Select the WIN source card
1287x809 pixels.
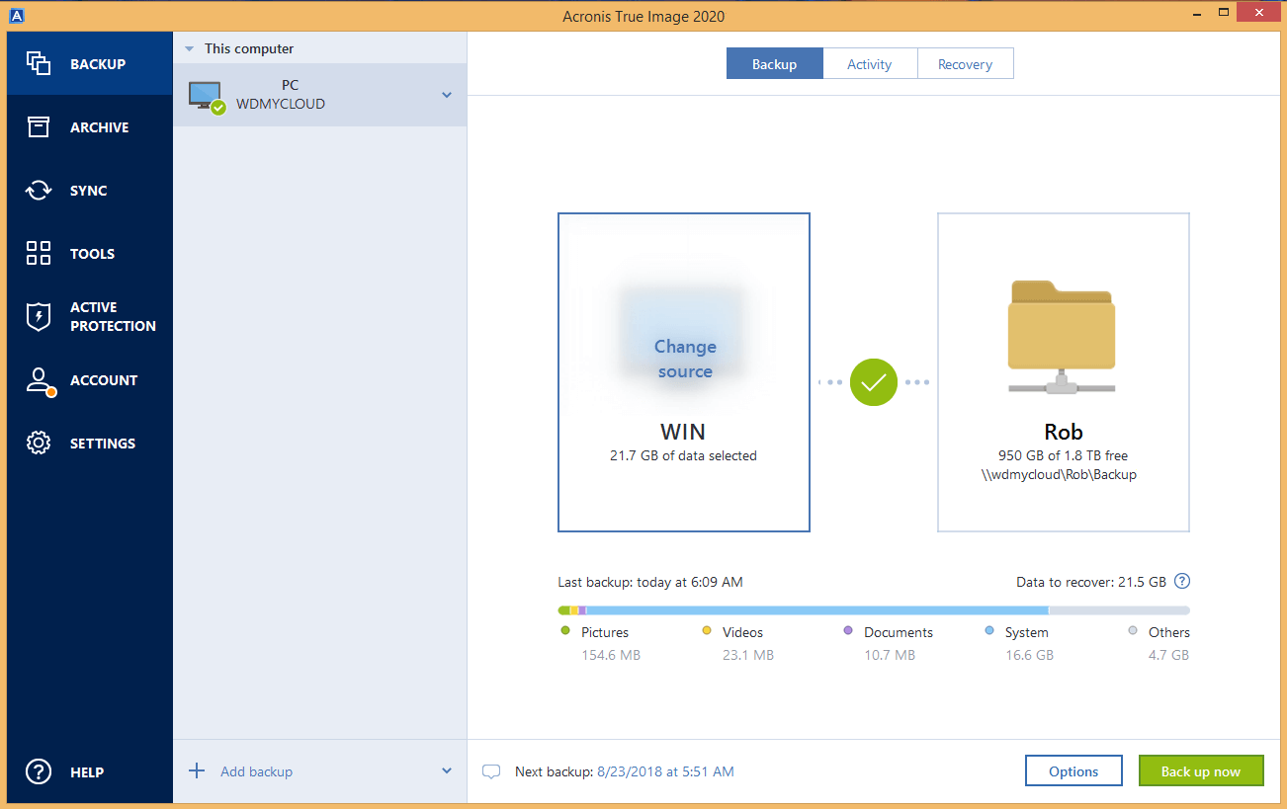pos(684,372)
